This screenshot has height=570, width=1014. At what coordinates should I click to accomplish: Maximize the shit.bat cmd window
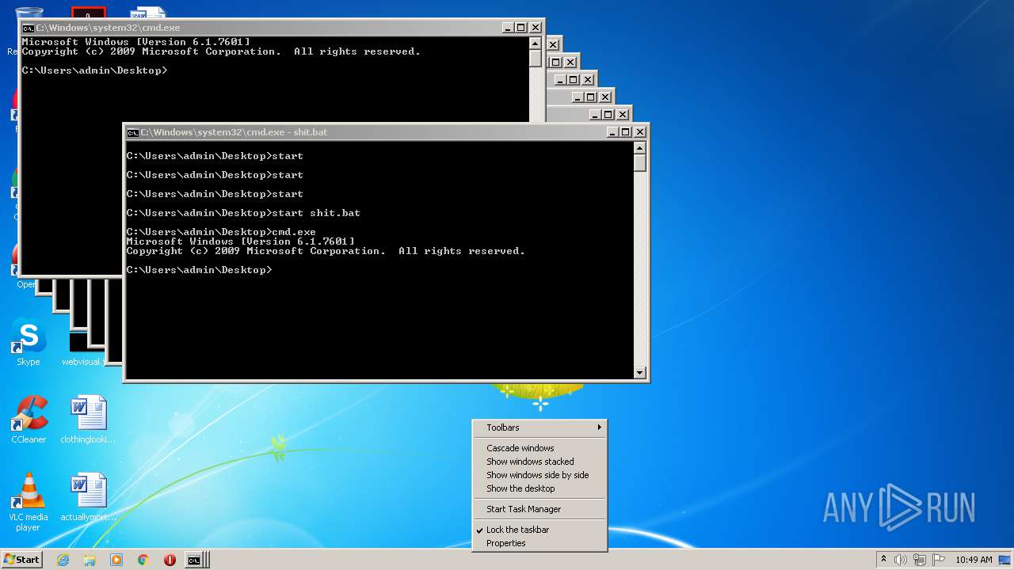click(625, 132)
